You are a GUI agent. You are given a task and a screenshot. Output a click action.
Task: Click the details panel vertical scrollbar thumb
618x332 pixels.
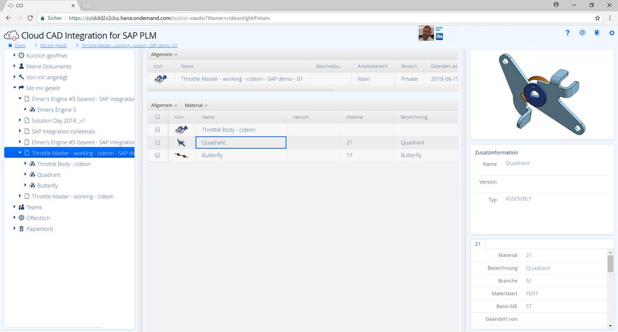(610, 263)
